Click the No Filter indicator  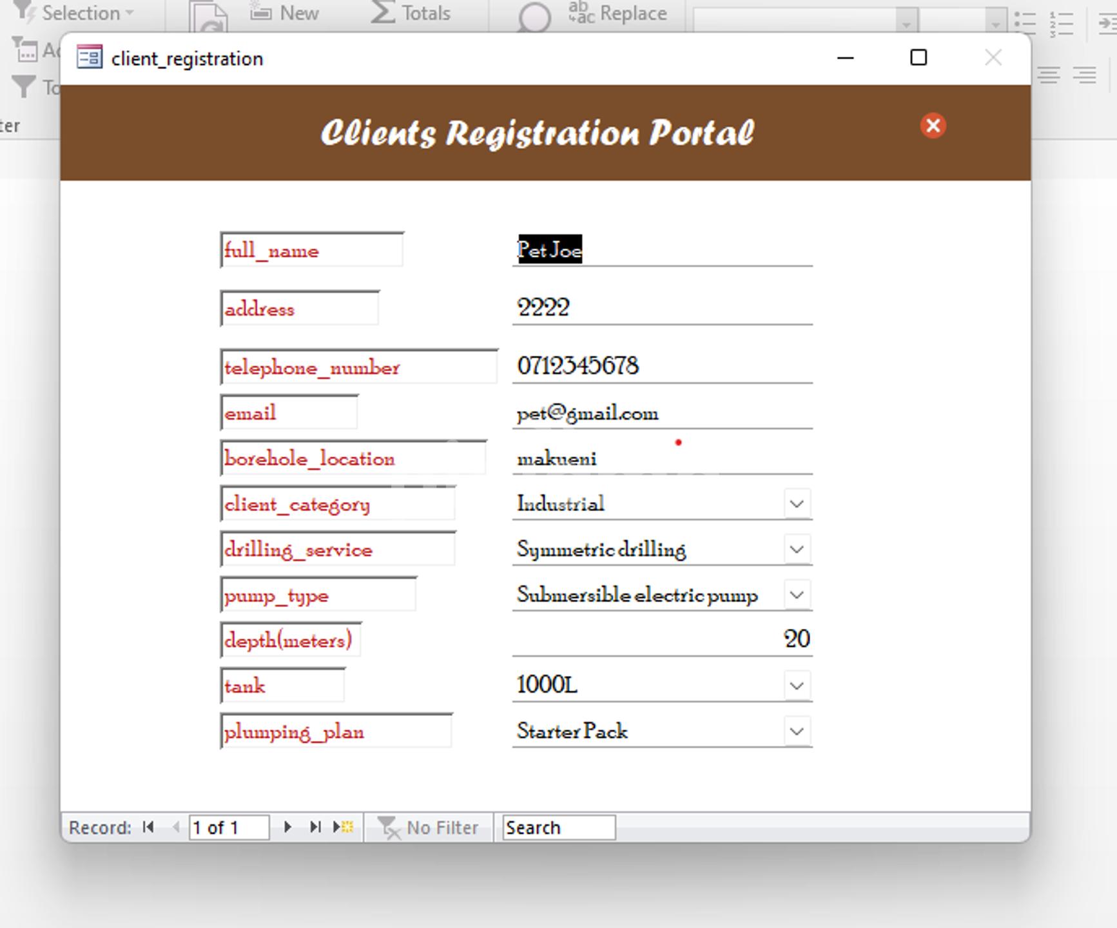[x=429, y=827]
